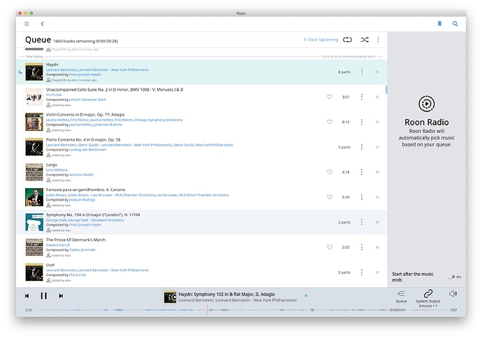Open Johann Sebastian Bach composer link
The image size is (482, 338).
pyautogui.click(x=87, y=100)
